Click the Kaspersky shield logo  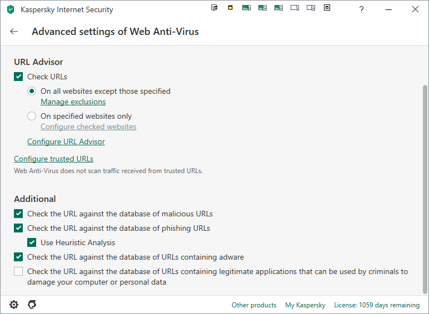click(x=11, y=9)
